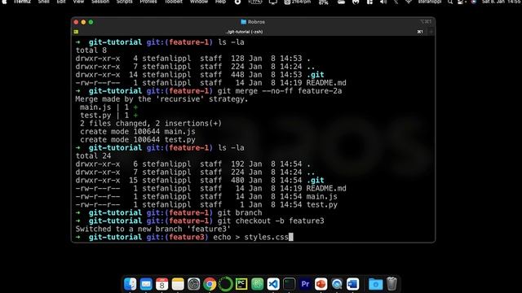The image size is (522, 293).
Task: Launch Visual Studio Code from the dock
Action: tap(273, 284)
